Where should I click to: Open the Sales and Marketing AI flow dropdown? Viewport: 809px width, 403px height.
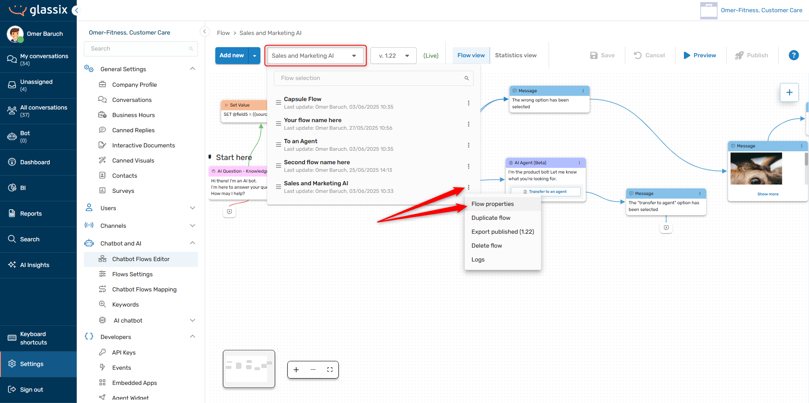coord(315,56)
